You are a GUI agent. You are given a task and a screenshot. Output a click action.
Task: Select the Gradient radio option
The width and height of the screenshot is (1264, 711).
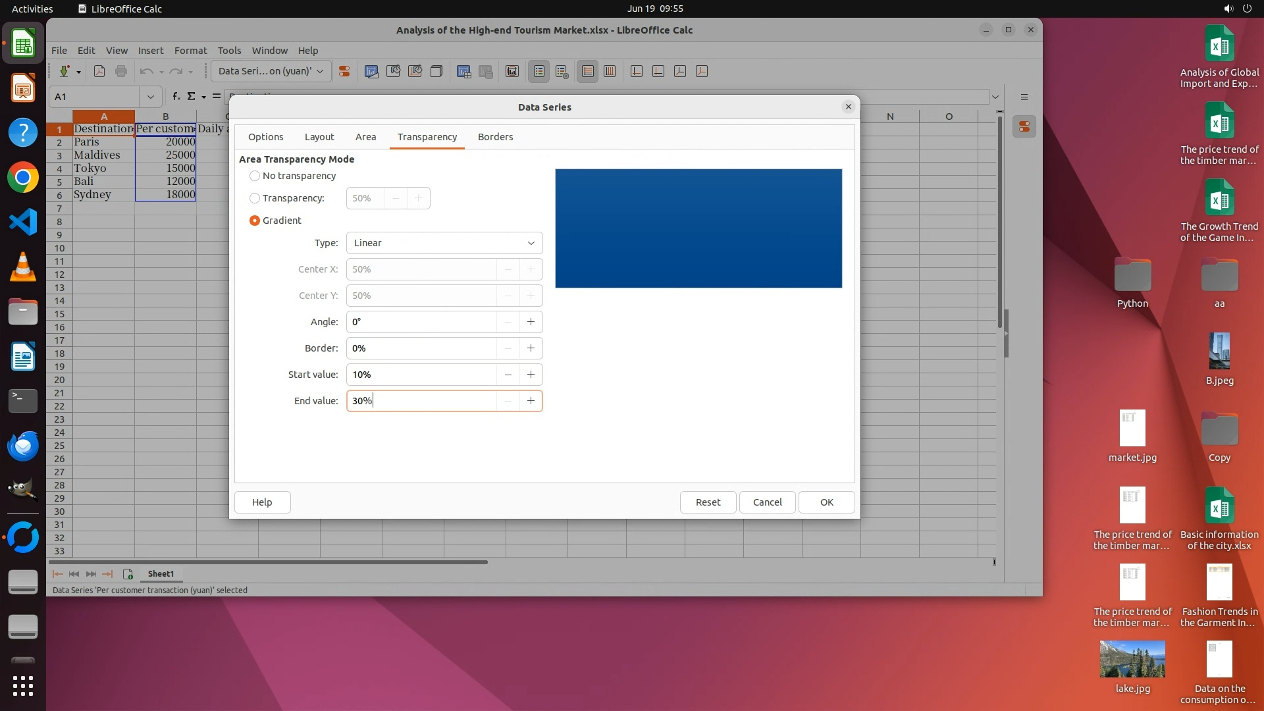tap(255, 221)
